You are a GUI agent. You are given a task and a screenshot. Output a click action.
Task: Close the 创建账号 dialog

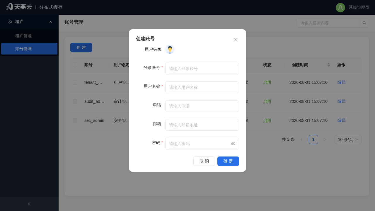point(236,40)
